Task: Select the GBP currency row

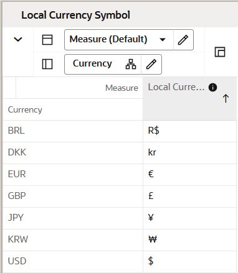Action: (73, 196)
